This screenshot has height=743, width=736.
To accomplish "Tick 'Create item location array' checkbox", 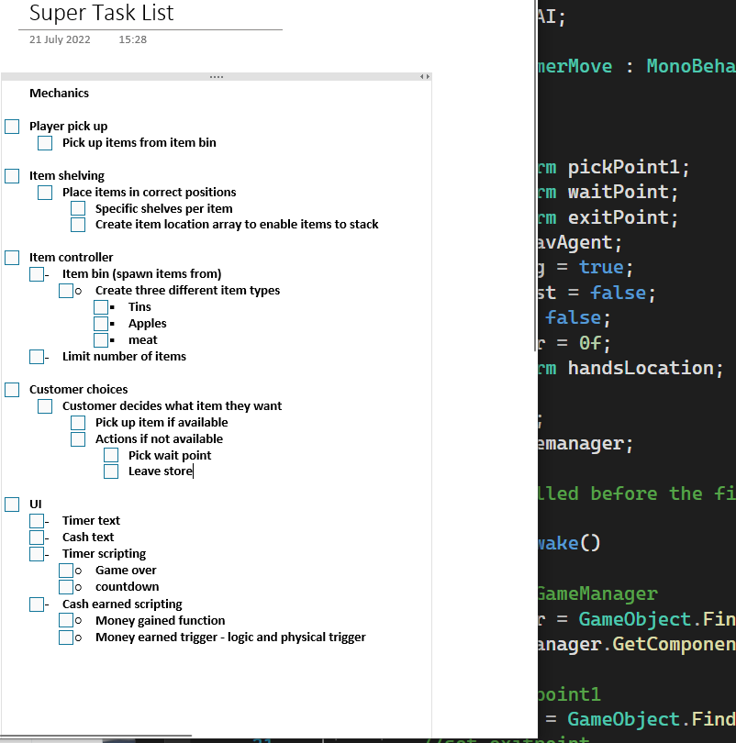I will coord(78,225).
